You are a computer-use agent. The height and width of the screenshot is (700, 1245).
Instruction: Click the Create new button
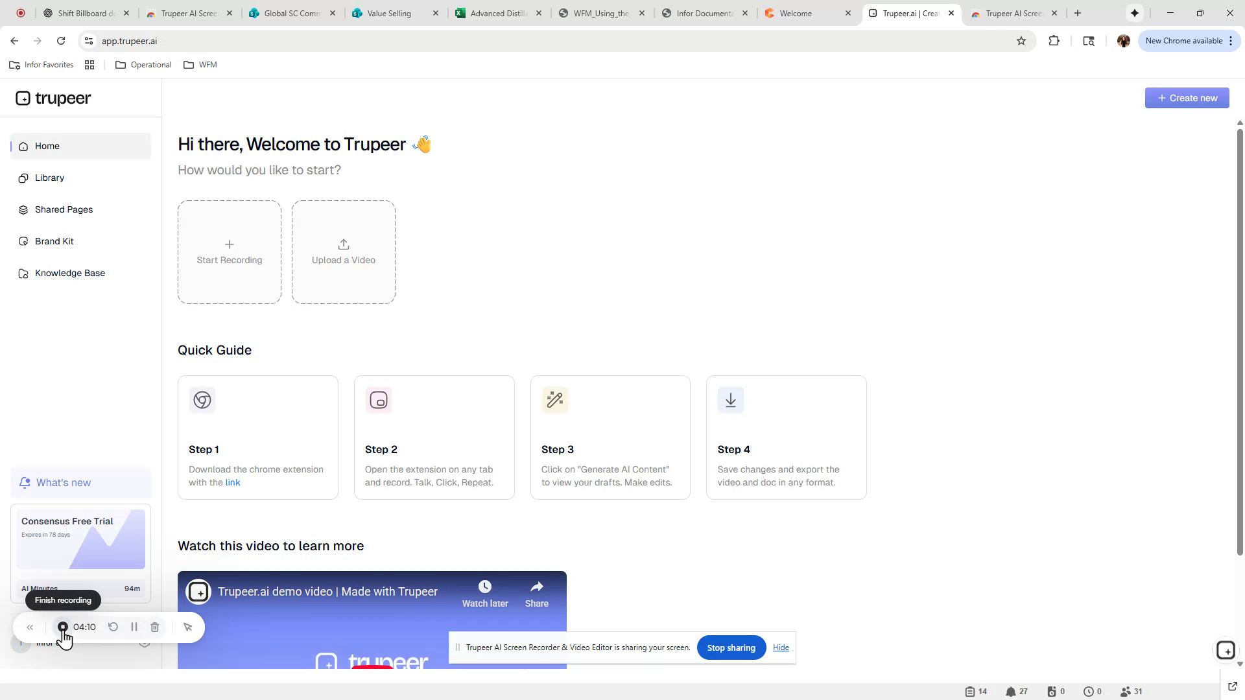tap(1187, 97)
